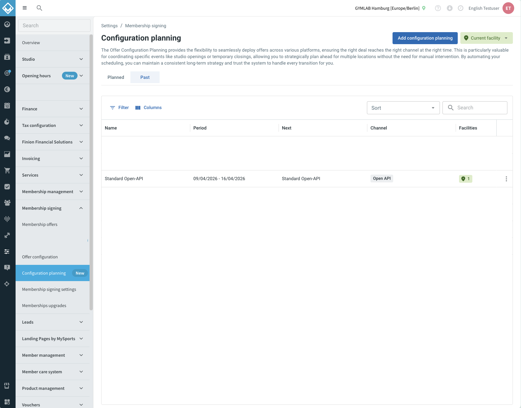
Task: Open row actions menu for Standard Open-API
Action: coord(506,179)
